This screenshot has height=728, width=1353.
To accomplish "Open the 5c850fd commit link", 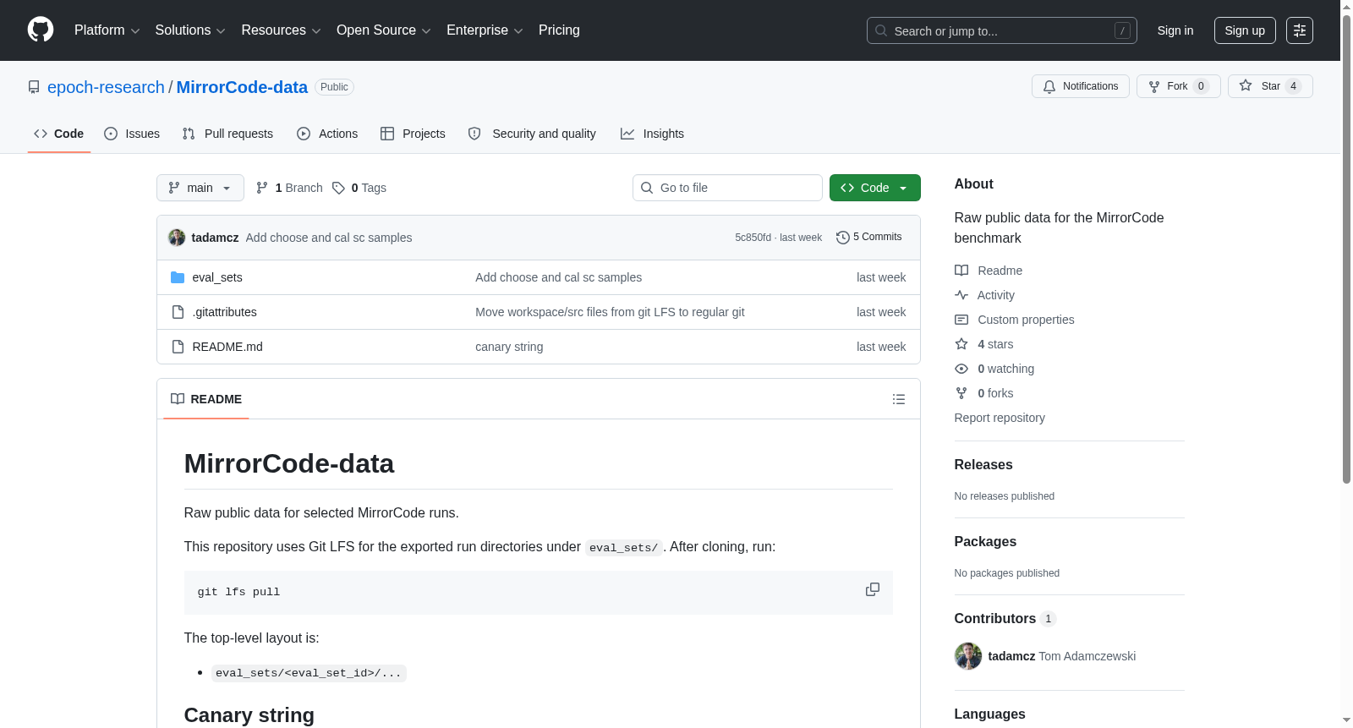I will [753, 238].
